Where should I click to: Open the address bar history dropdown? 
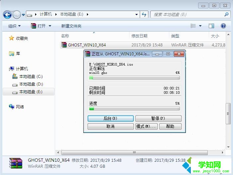click(136, 15)
